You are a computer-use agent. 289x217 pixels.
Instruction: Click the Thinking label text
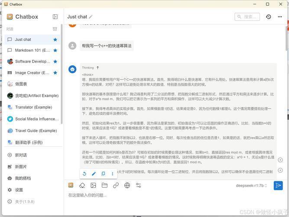coord(88,68)
